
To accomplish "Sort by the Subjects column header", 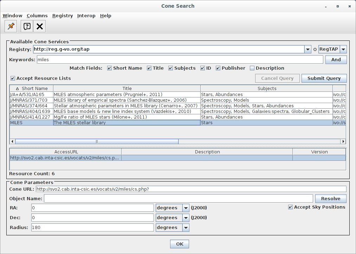I will [x=267, y=88].
